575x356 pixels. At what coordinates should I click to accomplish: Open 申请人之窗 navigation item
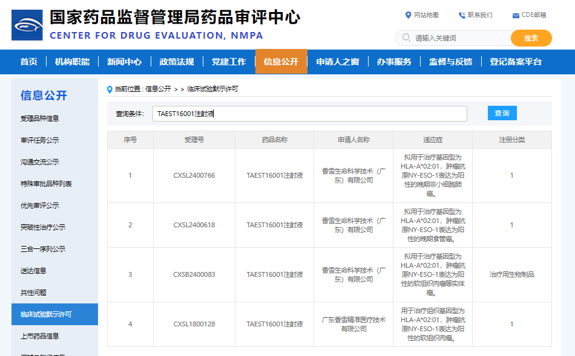(x=338, y=62)
